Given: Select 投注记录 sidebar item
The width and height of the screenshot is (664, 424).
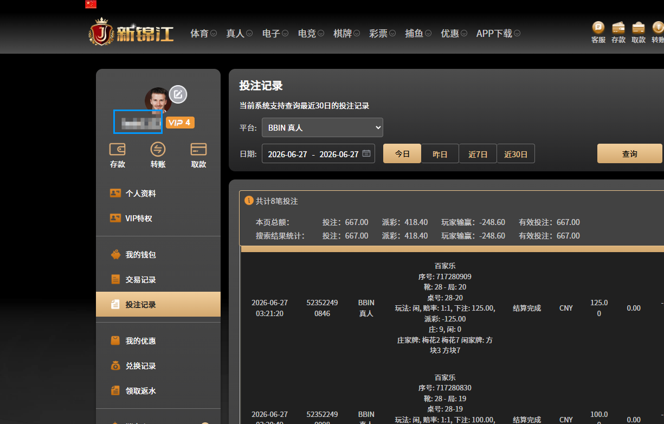Looking at the screenshot, I should pos(158,304).
